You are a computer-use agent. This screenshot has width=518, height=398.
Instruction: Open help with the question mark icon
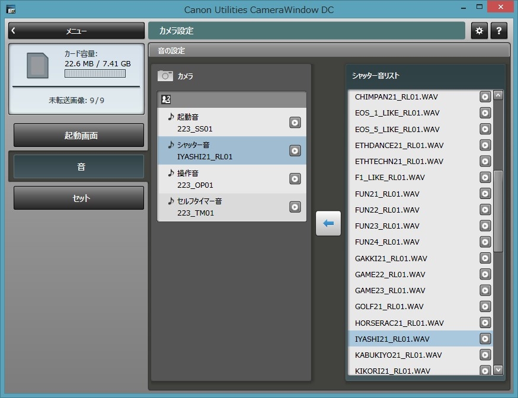point(499,31)
